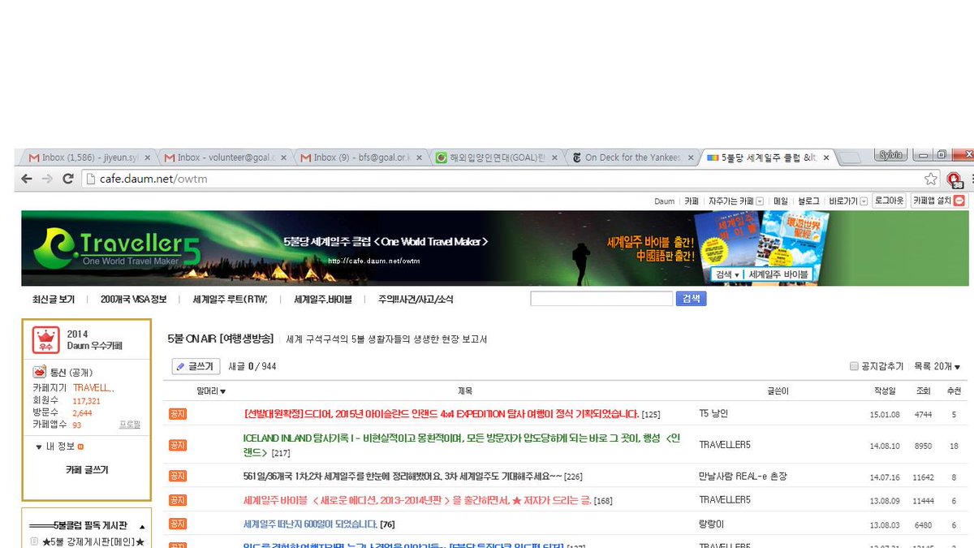Click author 만날사람 REAL-e 촌장

coord(743,477)
